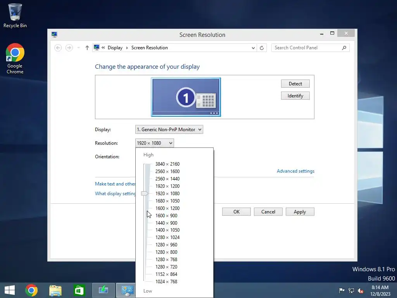
Task: Go forward with the Forward arrow
Action: (x=69, y=48)
